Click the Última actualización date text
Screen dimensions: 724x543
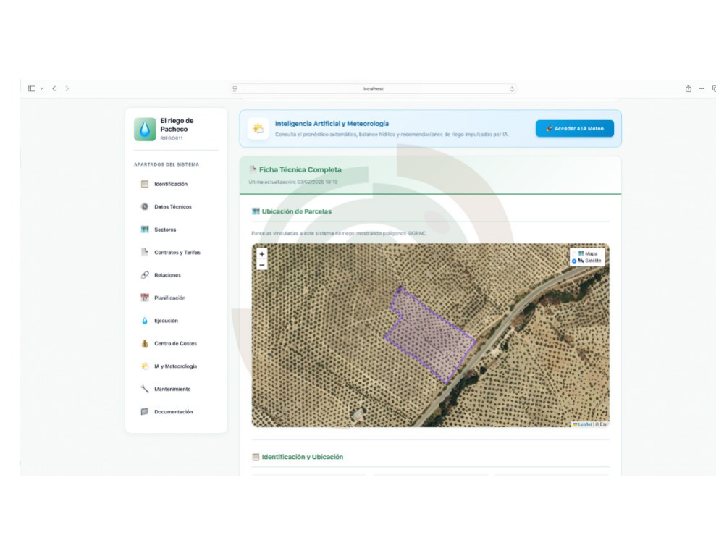pos(293,182)
